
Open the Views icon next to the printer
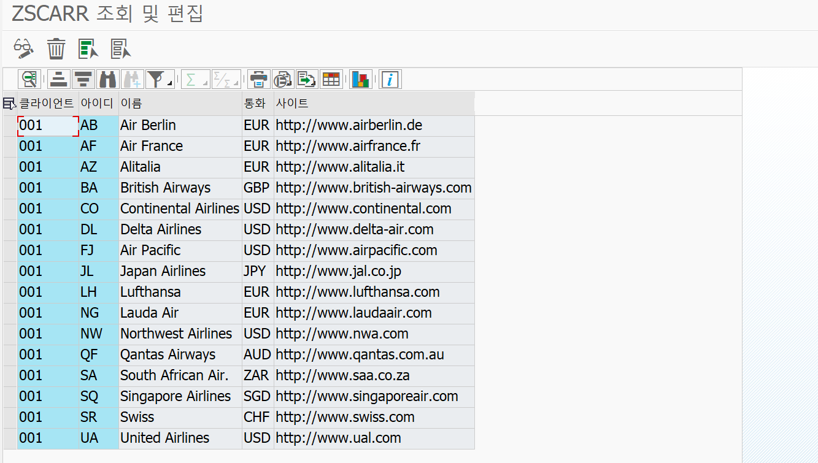coord(282,79)
